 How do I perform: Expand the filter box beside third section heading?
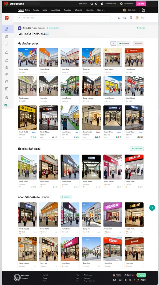(46, 197)
